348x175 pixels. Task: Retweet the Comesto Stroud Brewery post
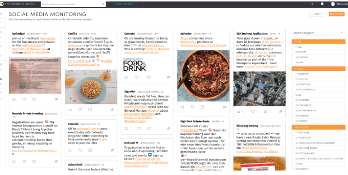(70, 150)
